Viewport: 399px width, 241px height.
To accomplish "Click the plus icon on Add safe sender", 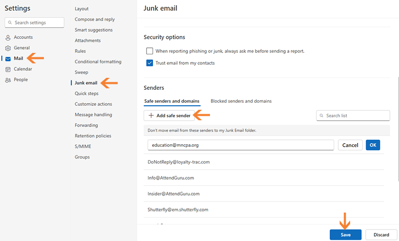I will pyautogui.click(x=151, y=116).
